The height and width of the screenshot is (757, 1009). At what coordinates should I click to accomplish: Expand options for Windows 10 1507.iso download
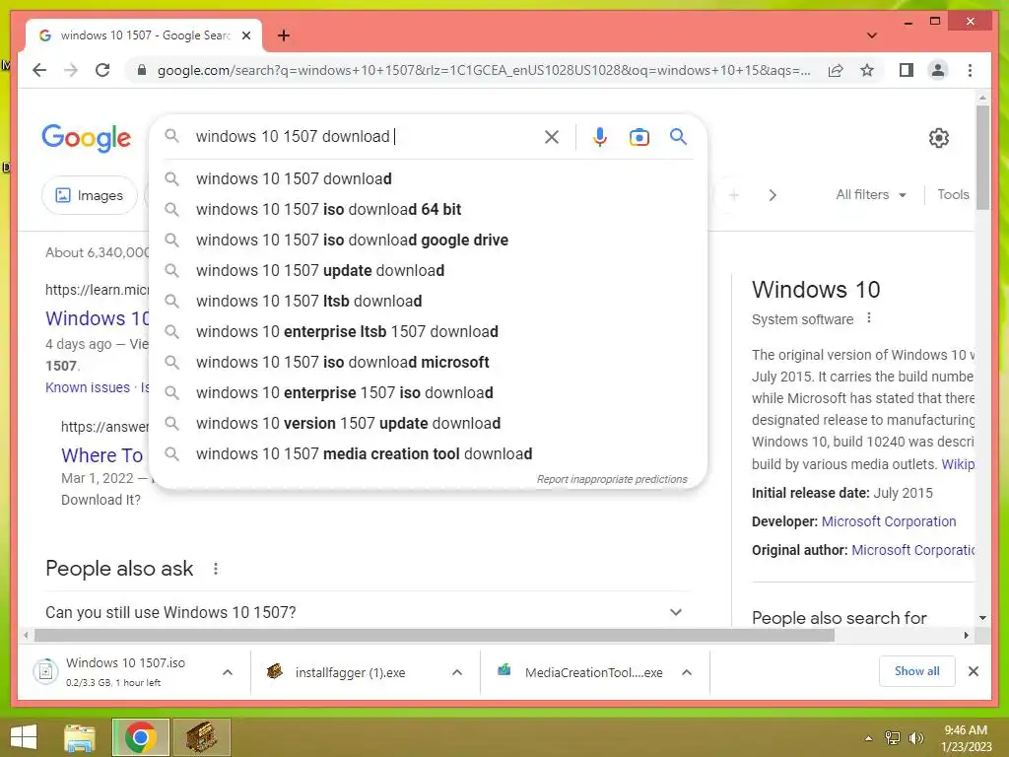click(x=228, y=672)
